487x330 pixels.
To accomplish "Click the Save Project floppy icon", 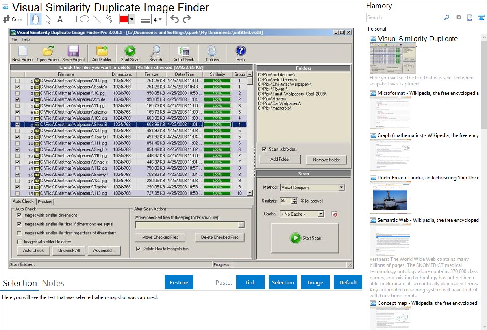I will point(74,53).
